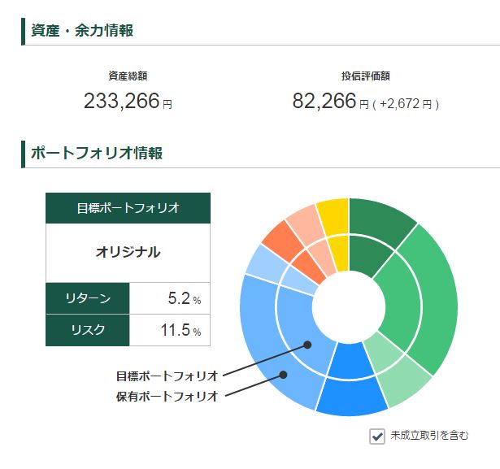Select the 目標ポートフォリオ table header
The width and height of the screenshot is (500, 469).
pos(128,208)
